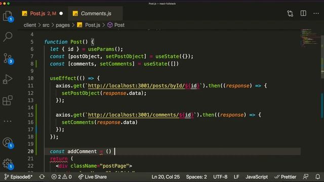Click 'setPostObject(response.data)' on line 12
The height and width of the screenshot is (182, 324).
click(x=103, y=93)
